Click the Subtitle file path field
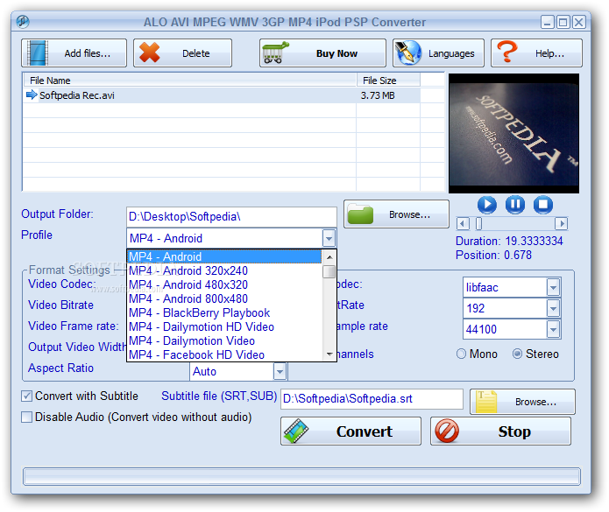 (372, 399)
